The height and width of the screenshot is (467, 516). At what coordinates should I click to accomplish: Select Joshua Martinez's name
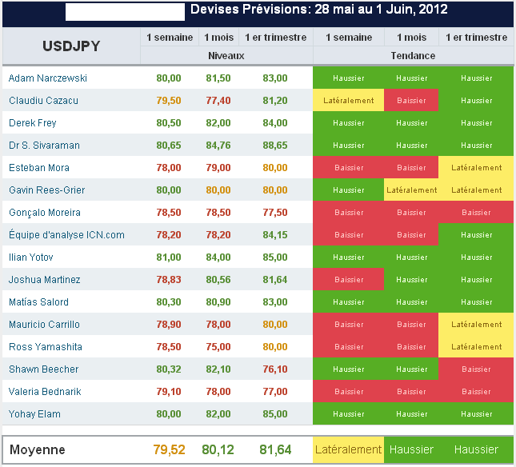click(x=45, y=280)
